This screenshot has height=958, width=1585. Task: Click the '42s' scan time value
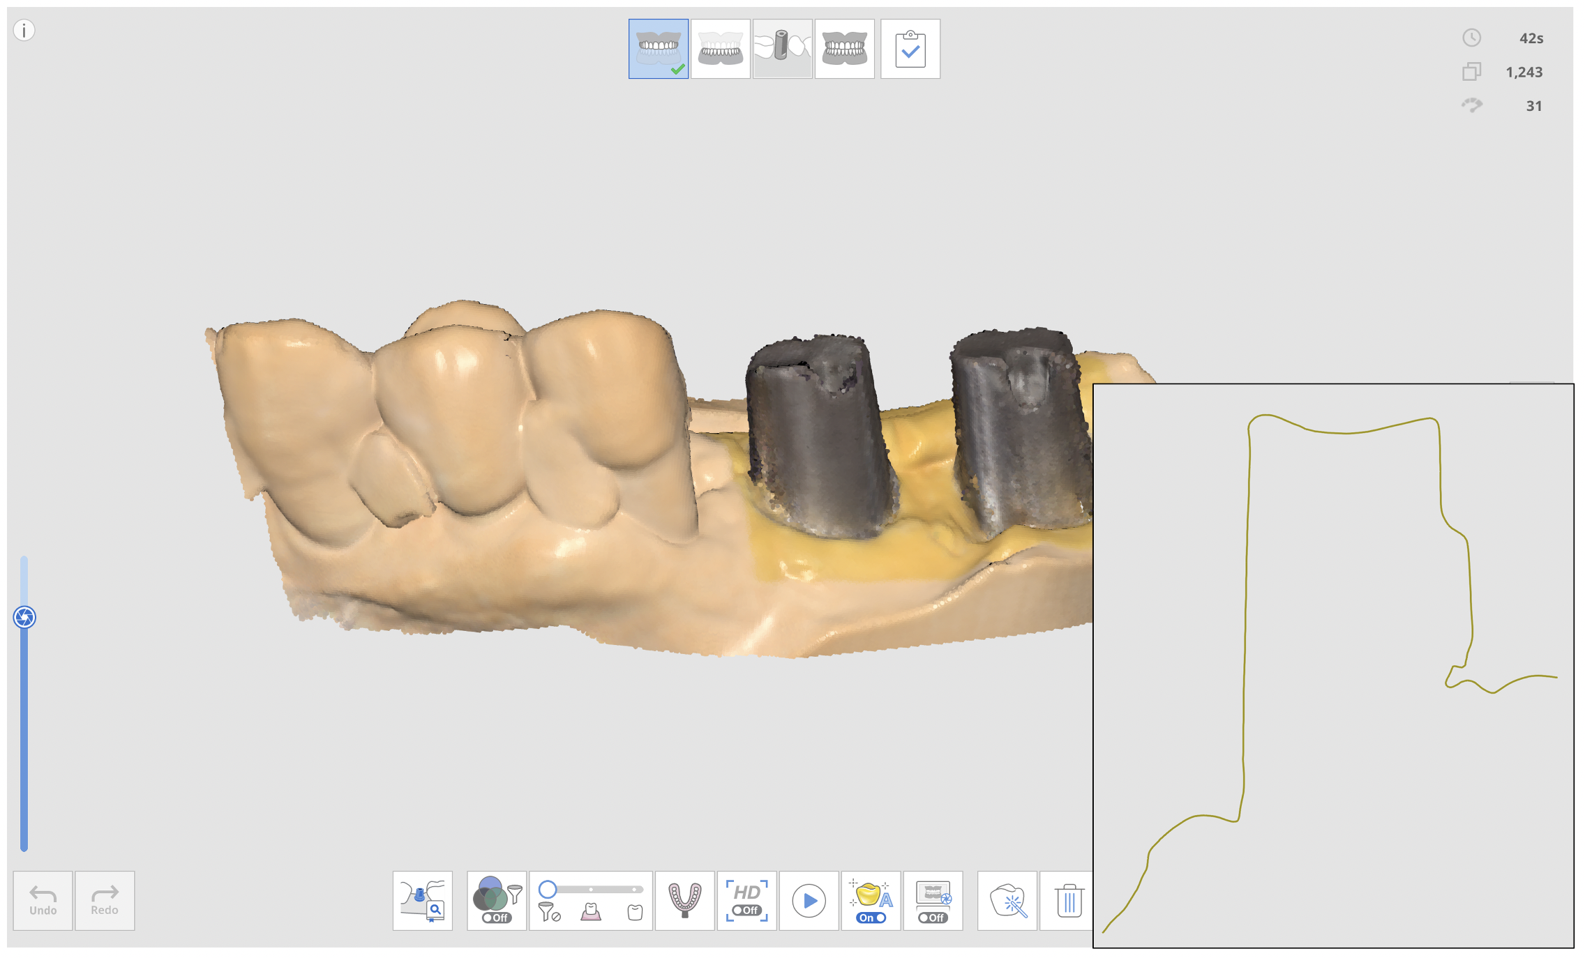(x=1531, y=38)
